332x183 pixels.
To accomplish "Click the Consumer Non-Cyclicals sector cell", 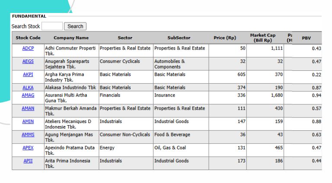I will 126,137.
